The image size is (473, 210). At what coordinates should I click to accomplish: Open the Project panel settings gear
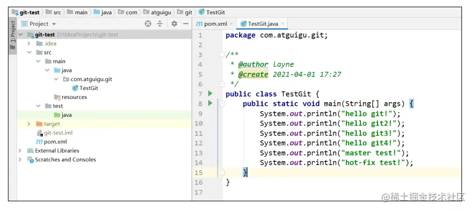point(174,24)
